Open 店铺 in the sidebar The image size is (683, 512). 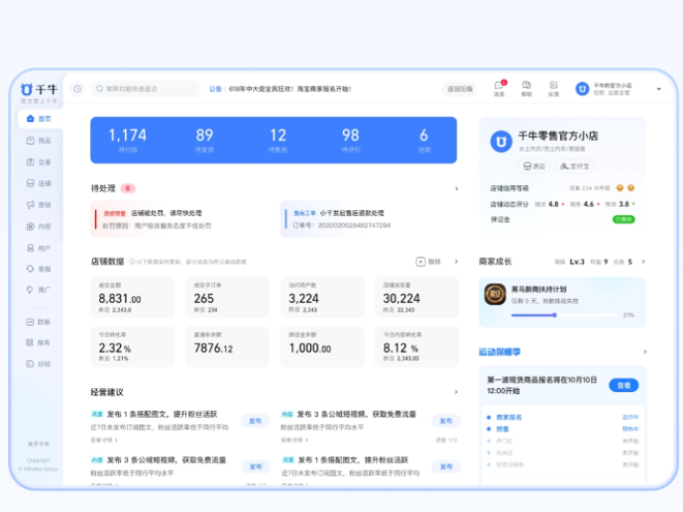tap(39, 183)
